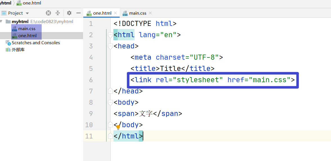Viewport: 331px width, 161px height.
Task: Open the Project view dropdown
Action: (x=27, y=13)
